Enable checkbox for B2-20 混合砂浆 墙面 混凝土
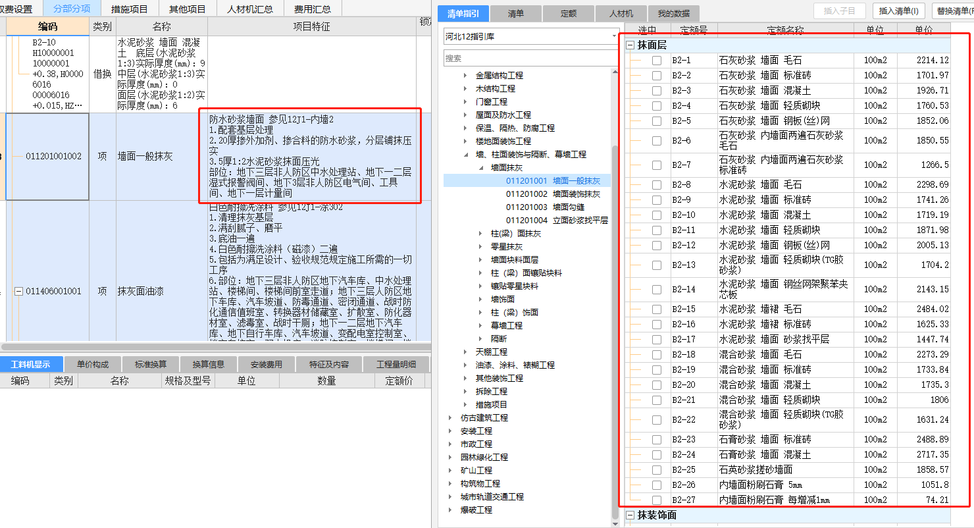Image resolution: width=974 pixels, height=528 pixels. (656, 385)
